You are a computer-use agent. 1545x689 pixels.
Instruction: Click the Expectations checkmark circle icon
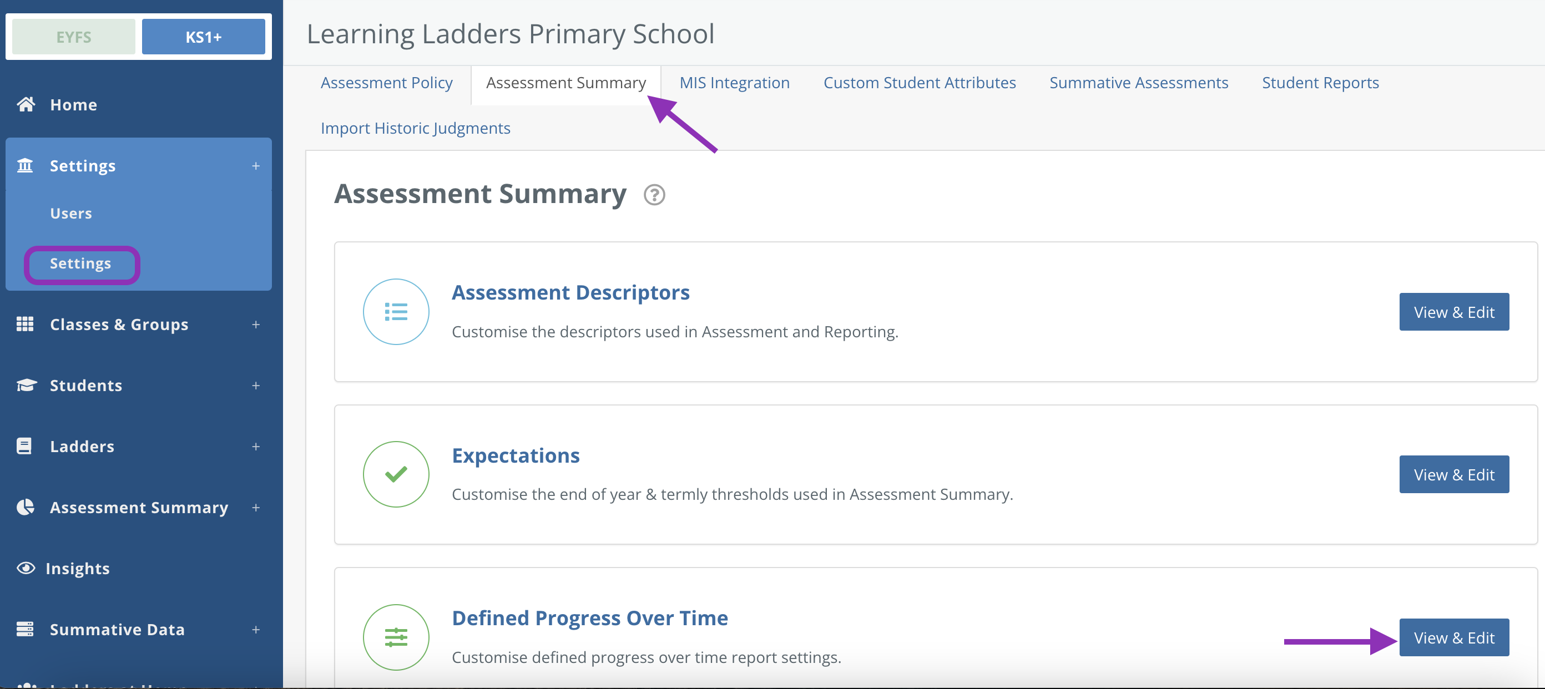396,474
